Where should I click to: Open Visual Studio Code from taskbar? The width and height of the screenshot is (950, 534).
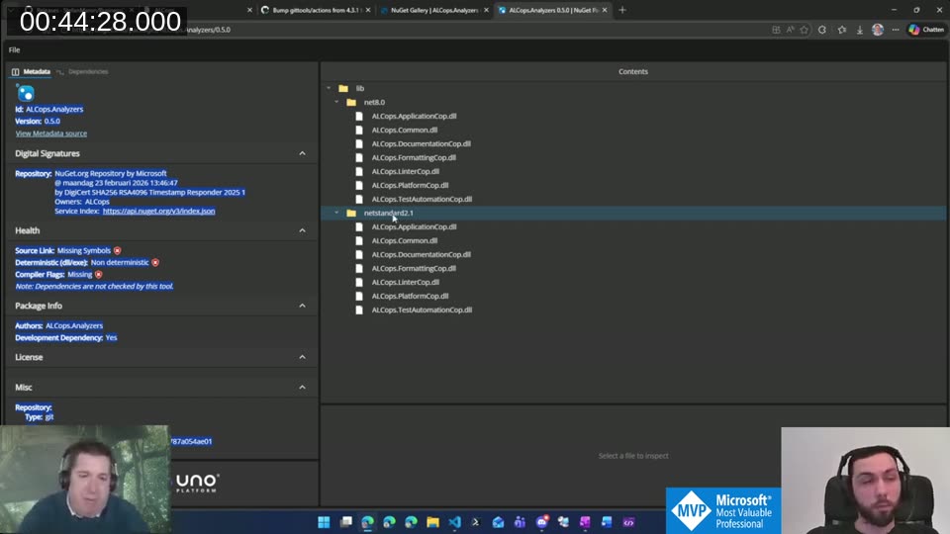point(454,522)
